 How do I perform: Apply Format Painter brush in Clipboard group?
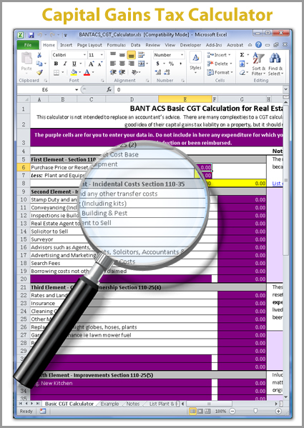click(39, 72)
